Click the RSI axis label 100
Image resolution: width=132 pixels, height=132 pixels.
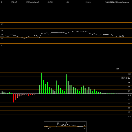point(2,24)
